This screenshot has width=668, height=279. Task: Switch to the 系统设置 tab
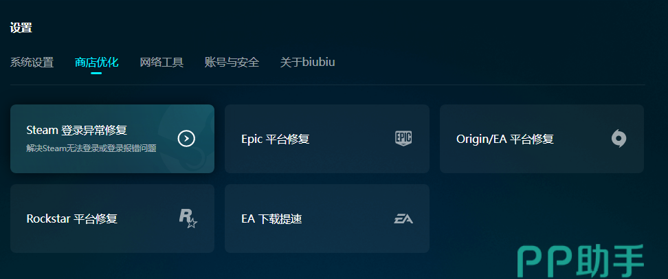32,63
